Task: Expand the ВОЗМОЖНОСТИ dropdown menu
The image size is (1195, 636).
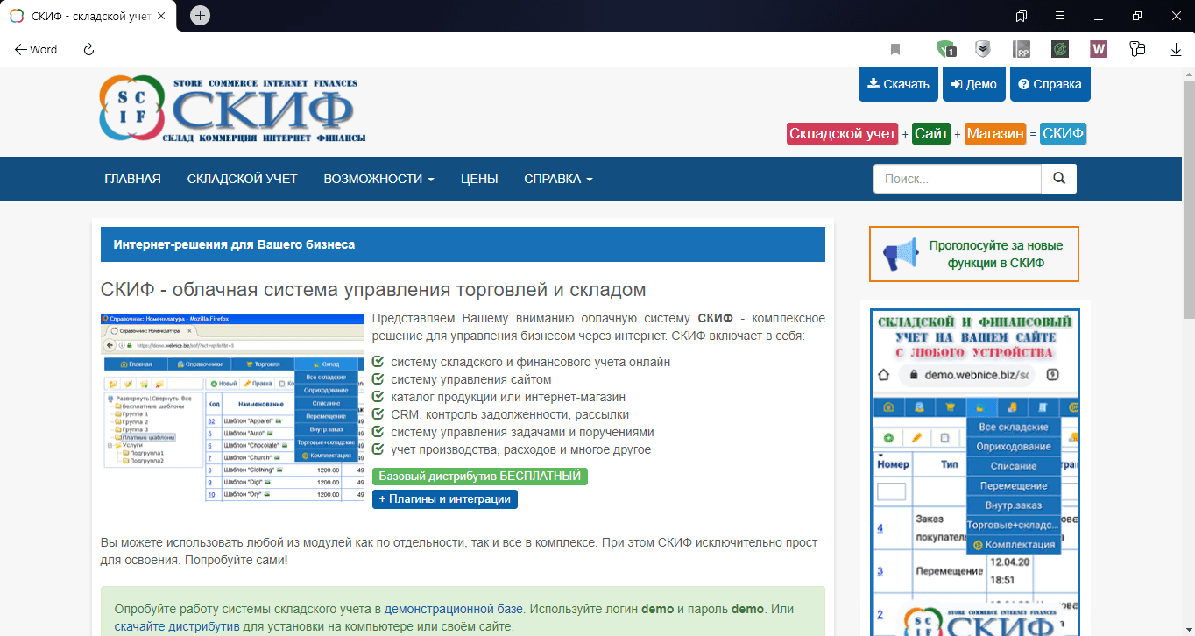Action: (378, 179)
